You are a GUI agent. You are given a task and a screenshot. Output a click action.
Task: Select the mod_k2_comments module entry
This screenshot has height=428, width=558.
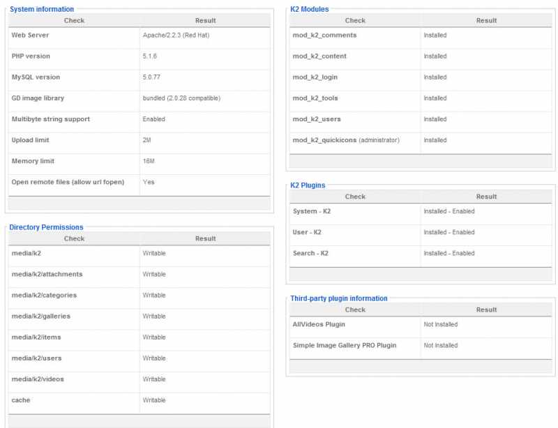tap(324, 36)
